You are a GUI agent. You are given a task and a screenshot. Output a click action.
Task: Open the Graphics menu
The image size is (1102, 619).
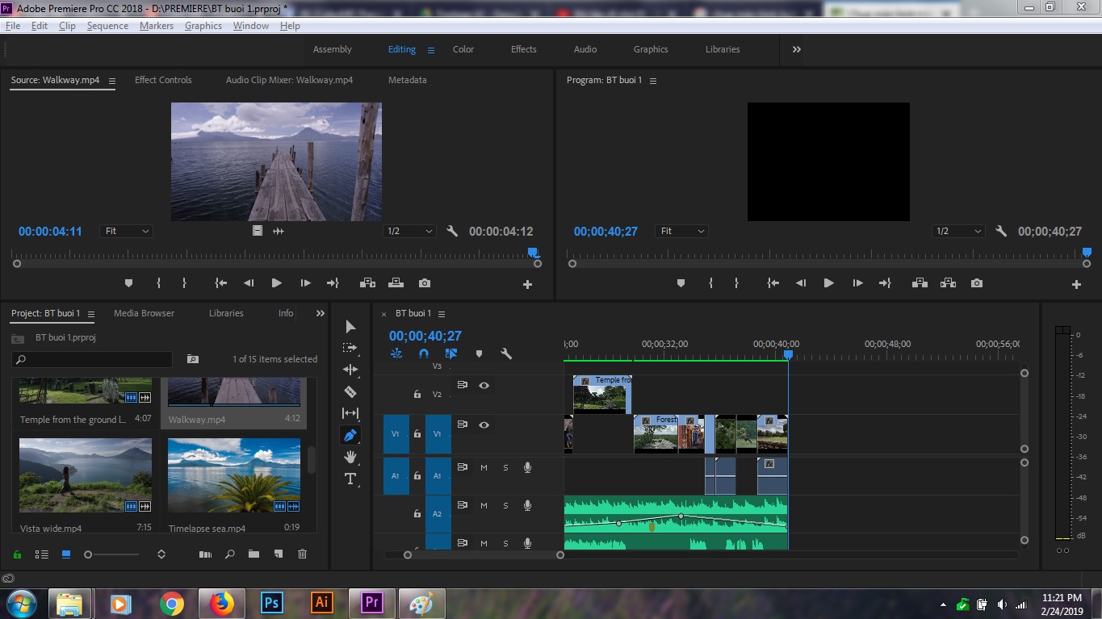point(203,26)
